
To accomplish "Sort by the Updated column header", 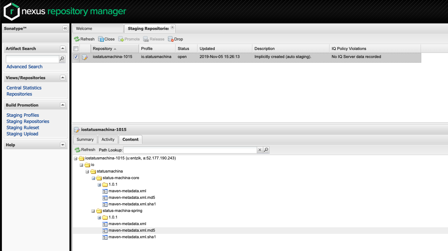I will point(225,49).
